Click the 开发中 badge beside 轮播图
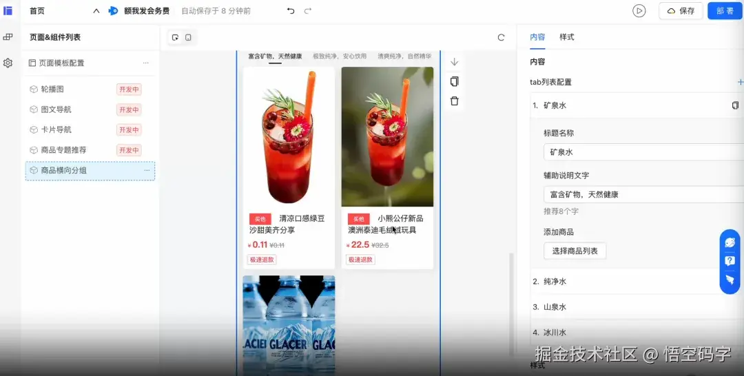 point(129,89)
